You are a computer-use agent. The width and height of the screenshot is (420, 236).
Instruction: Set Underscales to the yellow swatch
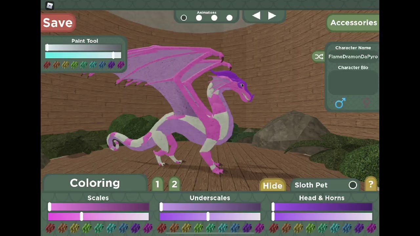(186, 228)
